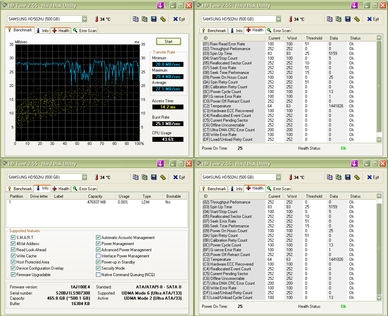Click floppy save icon in Info window

coord(153,177)
